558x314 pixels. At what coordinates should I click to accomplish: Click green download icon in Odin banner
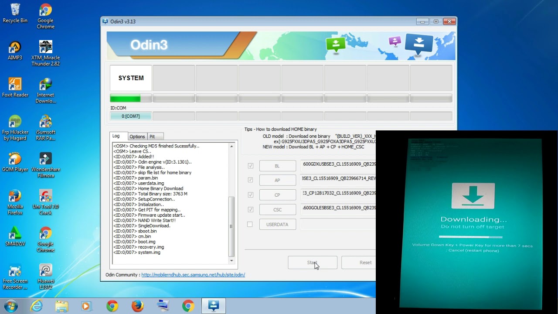tap(336, 44)
